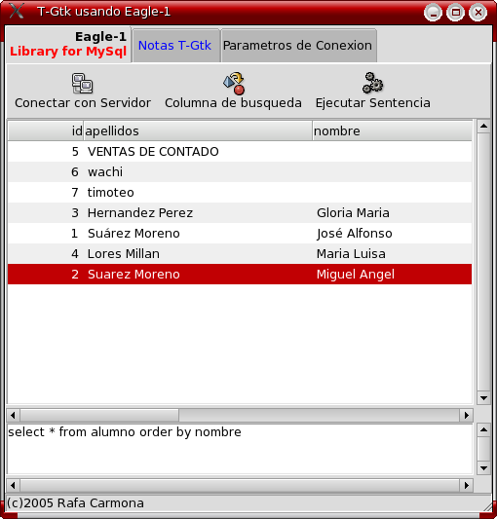Viewport: 497px width, 519px height.
Task: Select the wachi row
Action: [240, 172]
